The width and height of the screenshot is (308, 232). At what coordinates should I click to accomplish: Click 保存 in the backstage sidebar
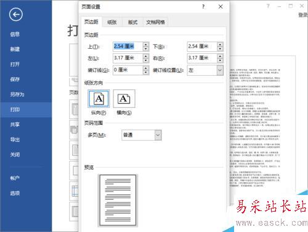[15, 79]
